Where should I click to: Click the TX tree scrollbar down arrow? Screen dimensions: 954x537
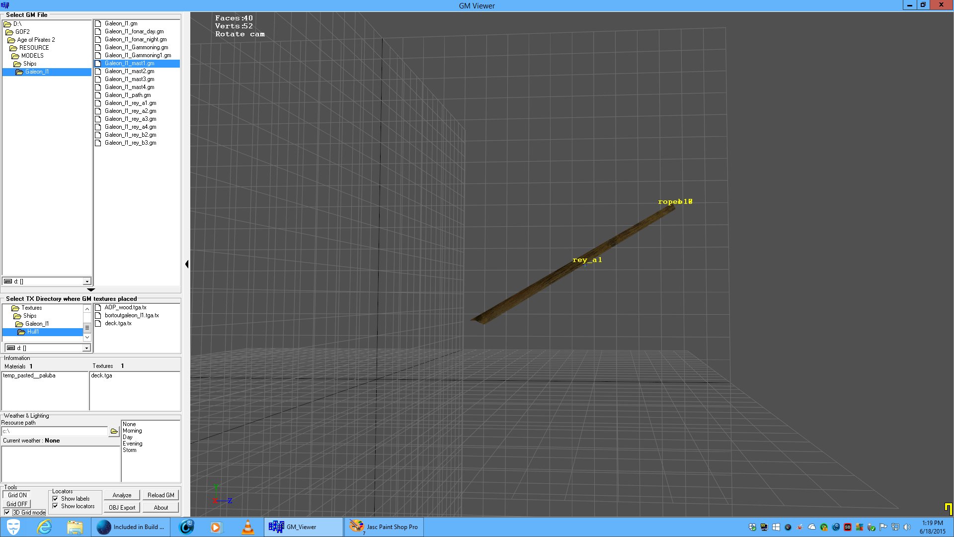87,338
